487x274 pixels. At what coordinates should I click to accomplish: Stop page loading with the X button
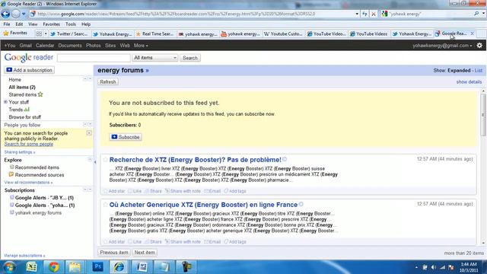click(374, 14)
